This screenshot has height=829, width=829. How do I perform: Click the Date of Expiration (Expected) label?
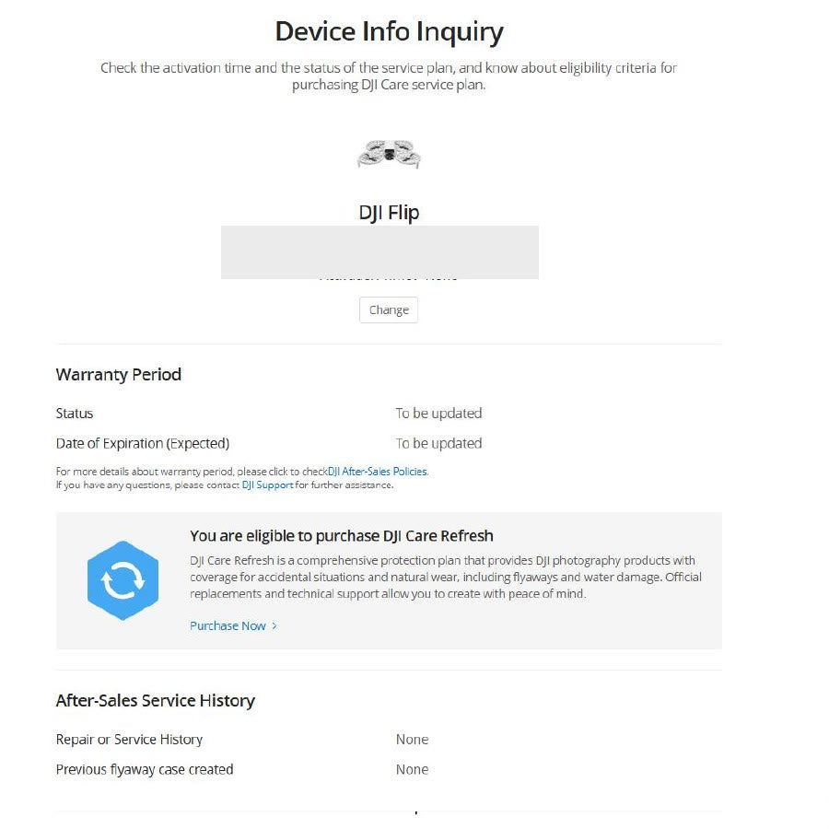(x=143, y=444)
